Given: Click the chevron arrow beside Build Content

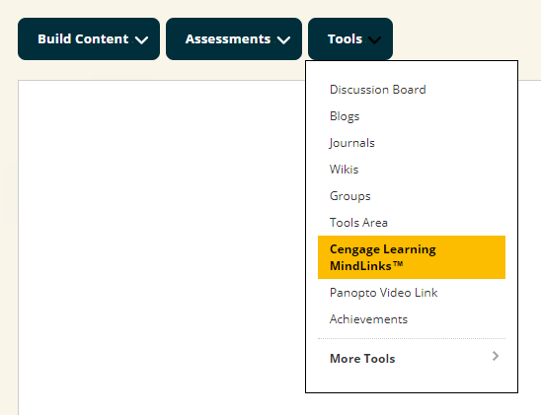Looking at the screenshot, I should pos(141,40).
